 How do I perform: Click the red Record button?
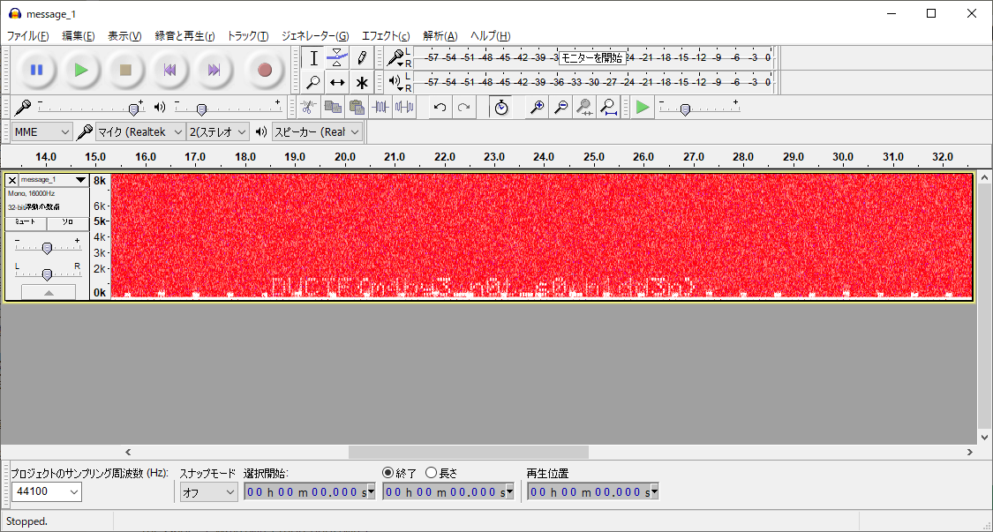point(265,70)
